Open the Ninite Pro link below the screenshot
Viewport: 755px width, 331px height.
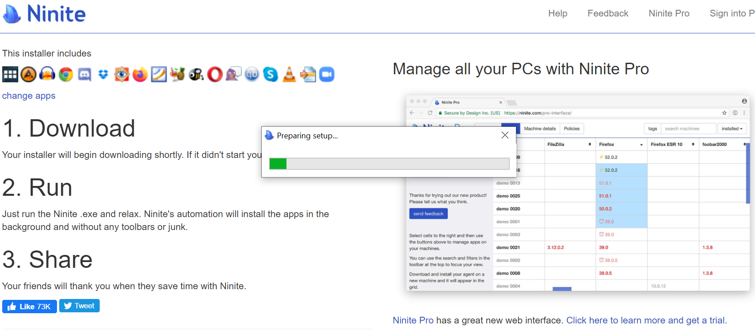[413, 320]
